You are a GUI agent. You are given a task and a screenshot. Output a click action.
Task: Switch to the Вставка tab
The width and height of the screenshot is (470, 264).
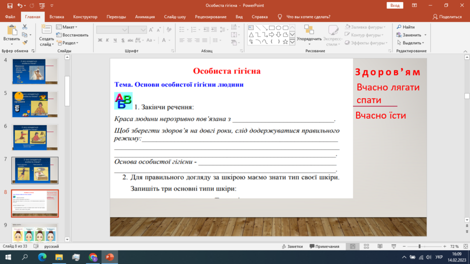point(56,17)
